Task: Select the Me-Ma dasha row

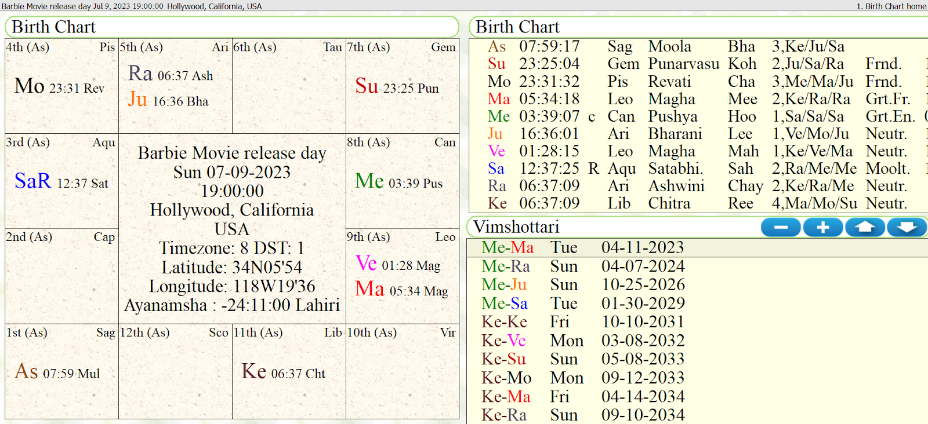Action: coord(697,247)
